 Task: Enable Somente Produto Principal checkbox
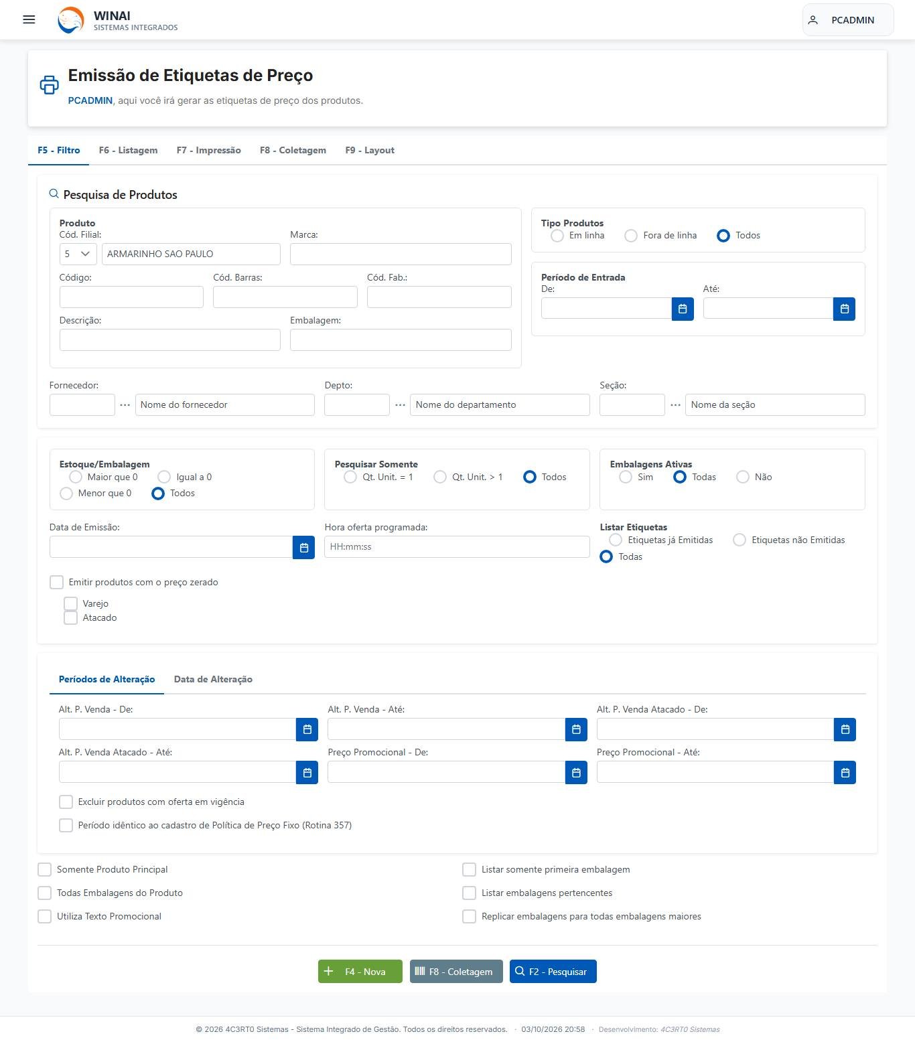click(44, 869)
